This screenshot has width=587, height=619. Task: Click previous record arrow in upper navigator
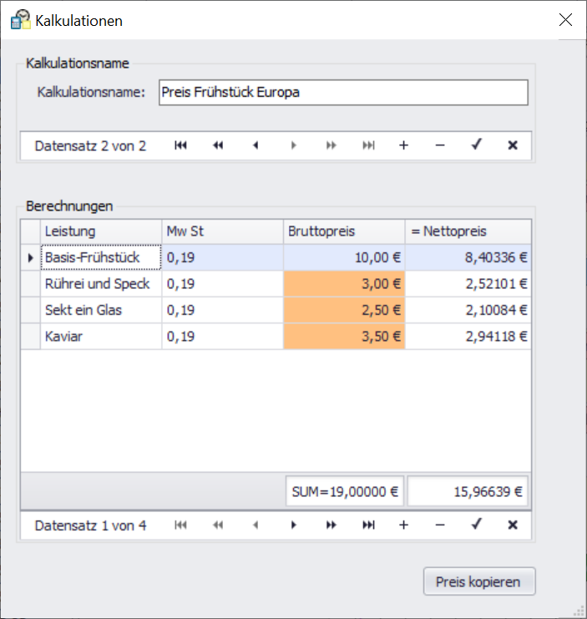[256, 145]
